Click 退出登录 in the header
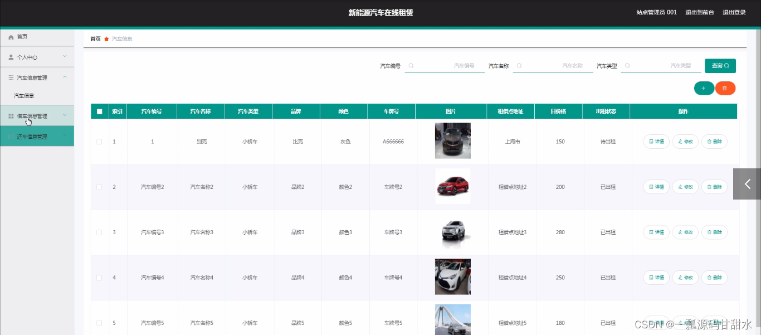This screenshot has height=335, width=761. pyautogui.click(x=734, y=12)
